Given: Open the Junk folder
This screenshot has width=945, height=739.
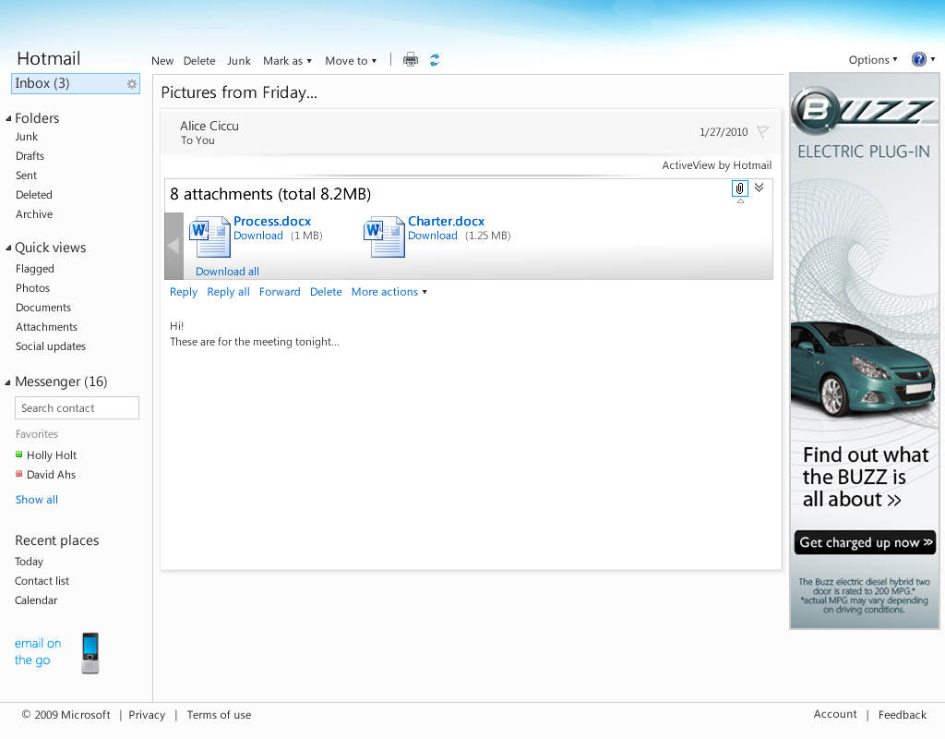Looking at the screenshot, I should pyautogui.click(x=27, y=137).
